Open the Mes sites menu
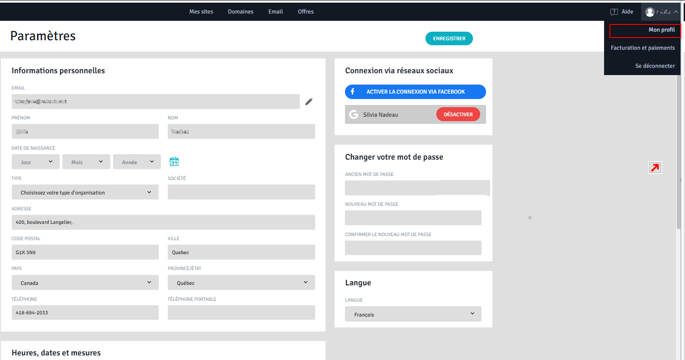 [201, 12]
